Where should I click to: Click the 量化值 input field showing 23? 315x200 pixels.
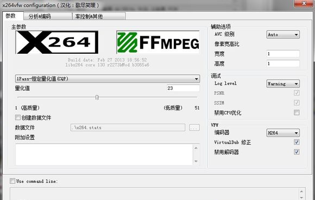(183, 88)
